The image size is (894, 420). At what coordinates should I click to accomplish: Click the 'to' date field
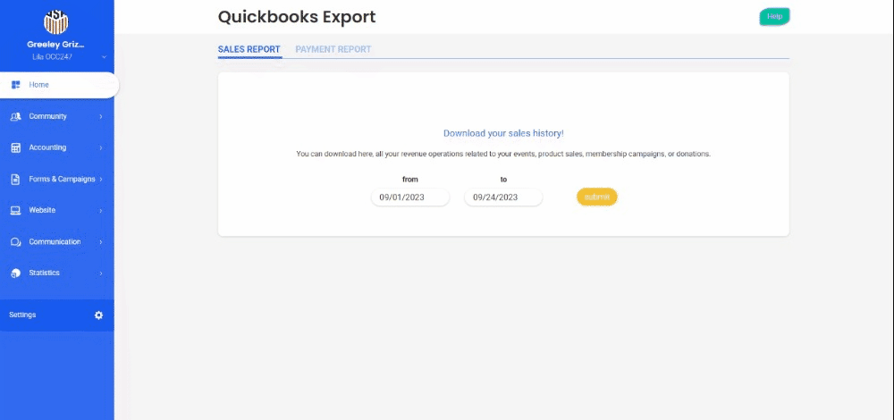point(503,197)
